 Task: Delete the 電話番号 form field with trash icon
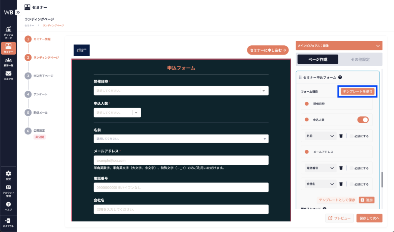(x=341, y=168)
